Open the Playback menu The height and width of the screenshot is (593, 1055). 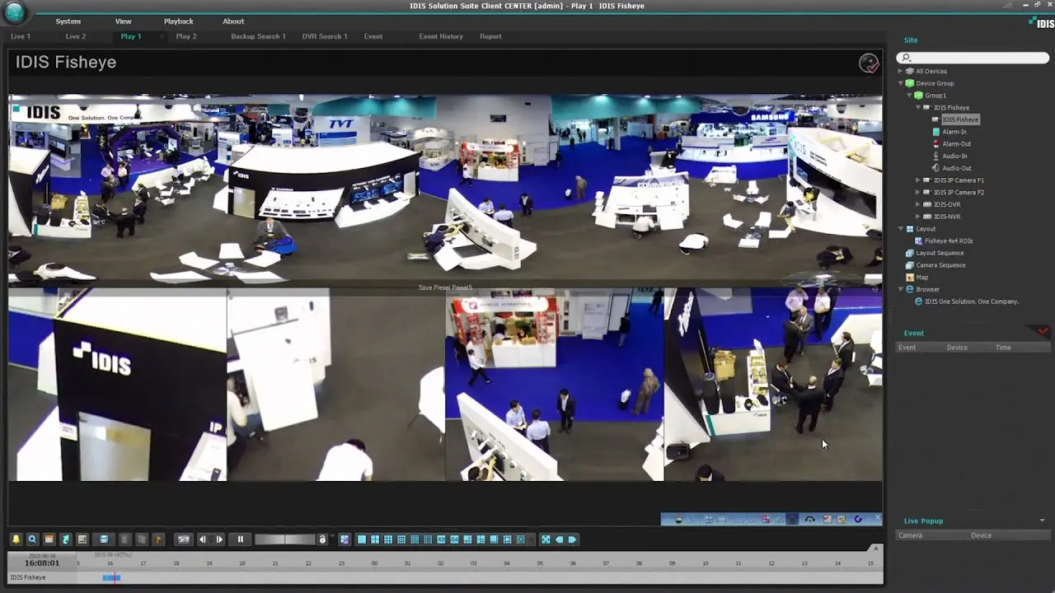click(178, 21)
